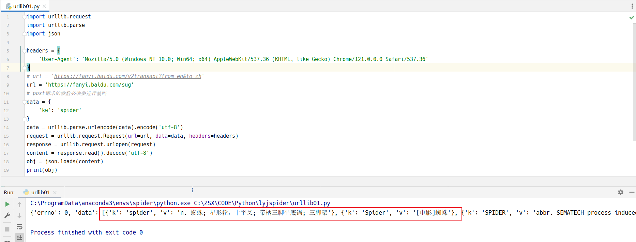Click the 'obj = json.loads(content)' line
636x242 pixels.
pyautogui.click(x=65, y=162)
